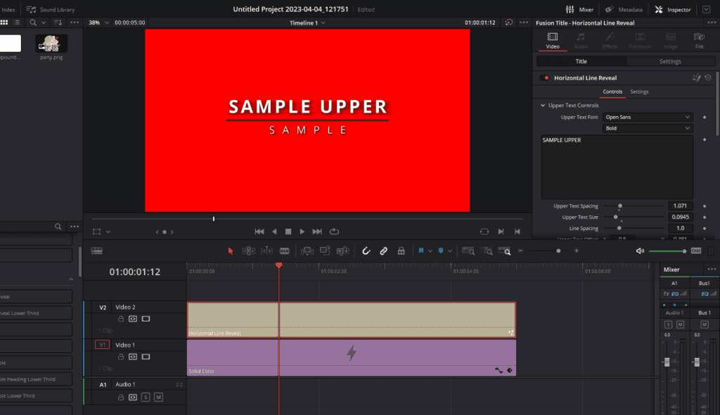Viewport: 720px width, 415px height.
Task: Disable the Video 2 track
Action: tap(146, 319)
